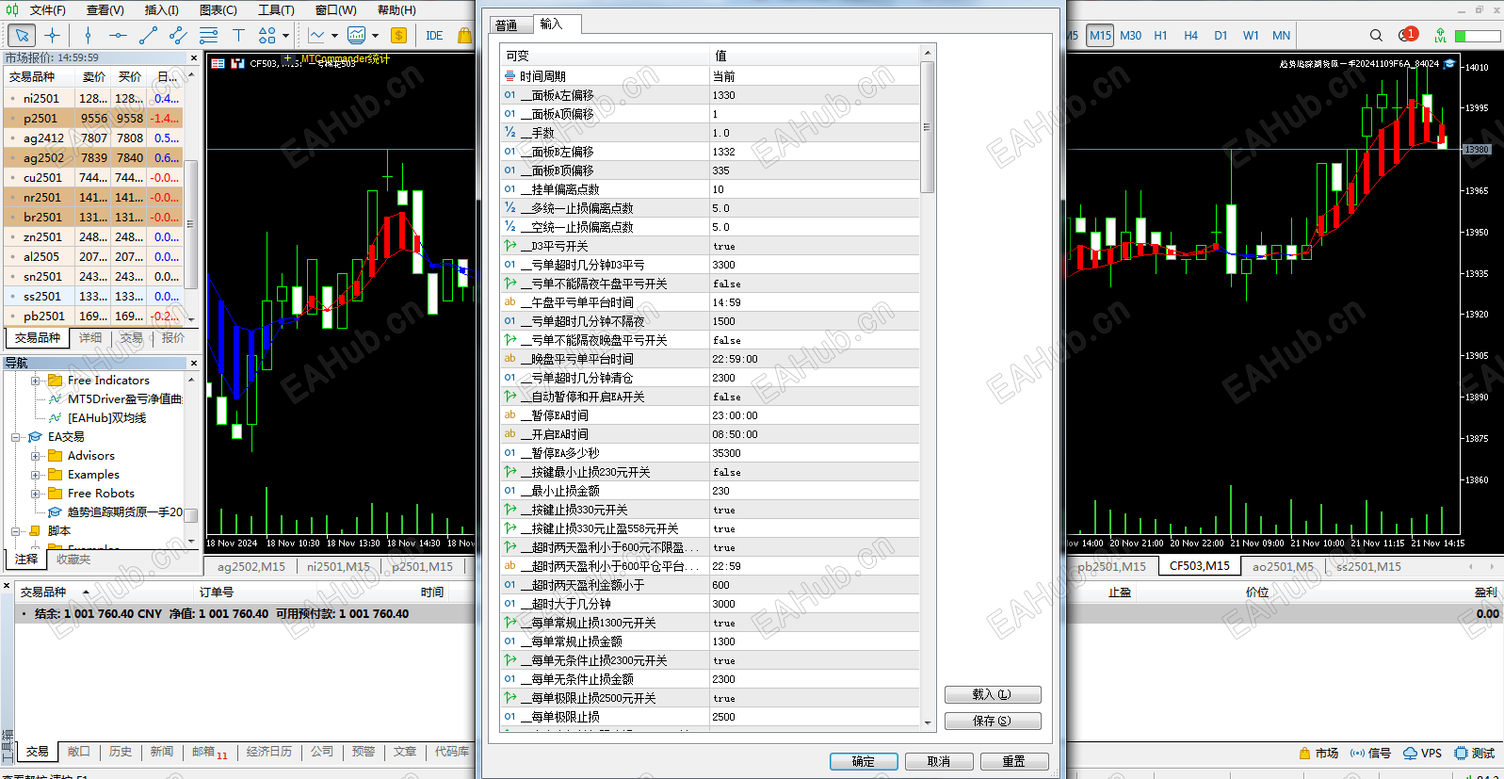Select the cursor arrow tool
The image size is (1504, 779).
[x=22, y=36]
